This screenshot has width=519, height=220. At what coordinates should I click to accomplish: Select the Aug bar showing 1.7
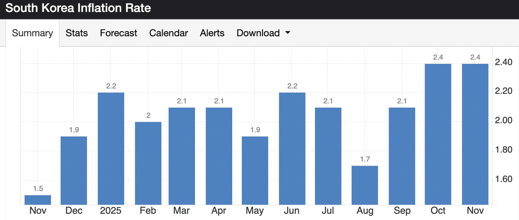(x=365, y=185)
